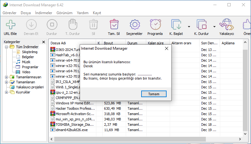Click the 11,69 MB size cell
251x144 pixels.
coord(112,130)
